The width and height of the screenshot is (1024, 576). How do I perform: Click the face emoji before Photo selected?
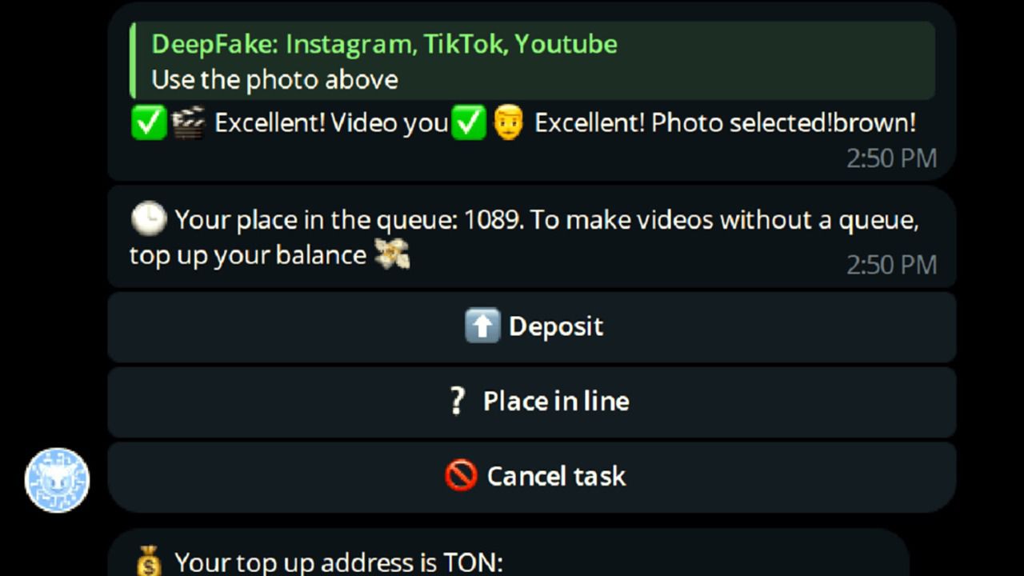(508, 123)
